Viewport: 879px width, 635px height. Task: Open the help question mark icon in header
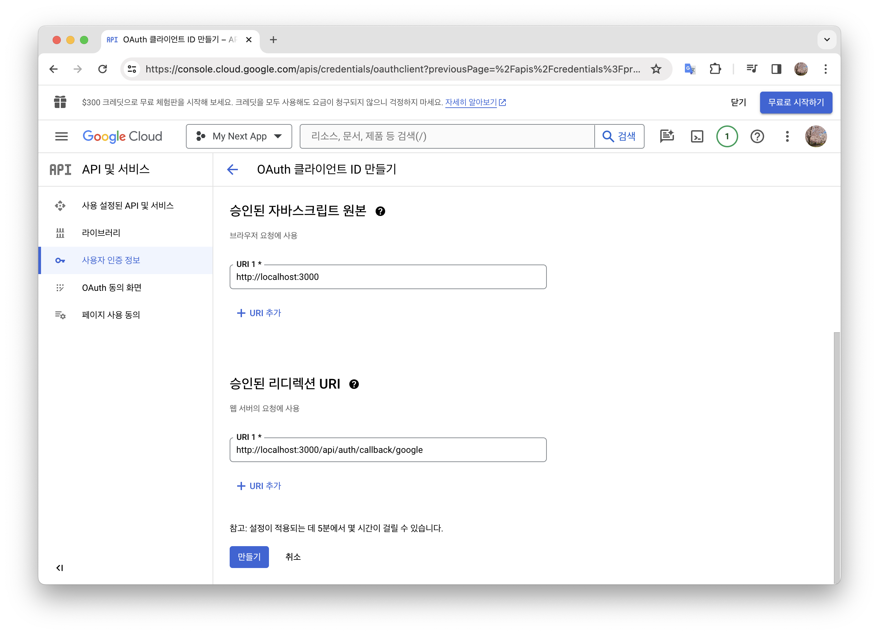click(x=757, y=136)
